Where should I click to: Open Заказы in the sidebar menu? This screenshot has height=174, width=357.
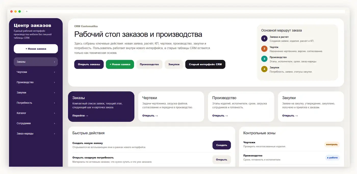(36, 62)
